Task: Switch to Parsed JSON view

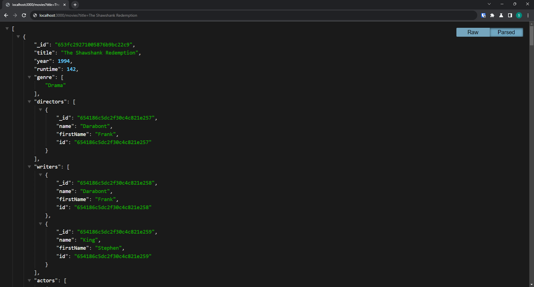Action: point(506,32)
